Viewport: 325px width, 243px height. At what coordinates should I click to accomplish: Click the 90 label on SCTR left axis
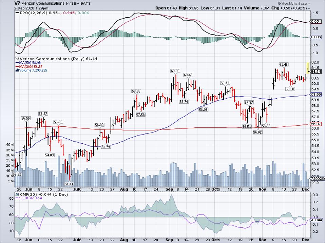click(x=12, y=199)
